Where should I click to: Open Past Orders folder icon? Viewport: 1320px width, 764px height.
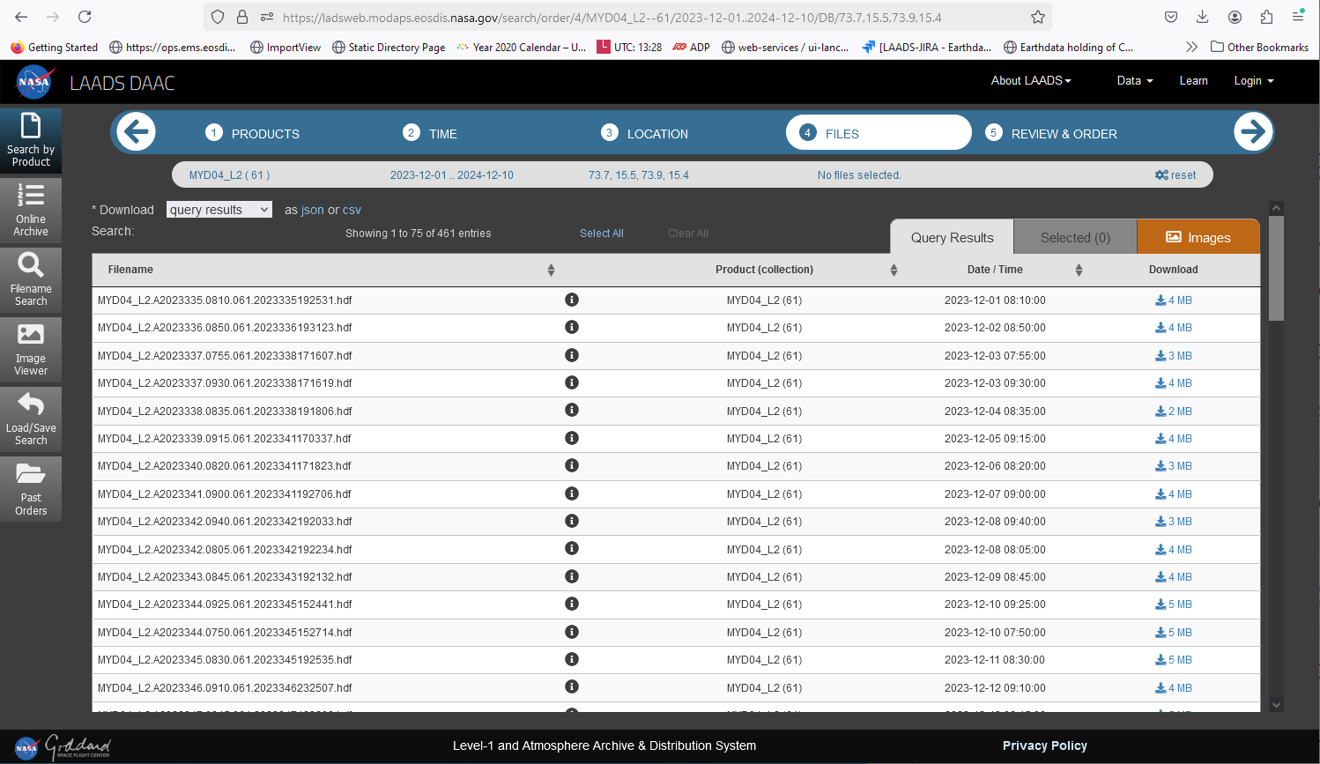(x=31, y=488)
